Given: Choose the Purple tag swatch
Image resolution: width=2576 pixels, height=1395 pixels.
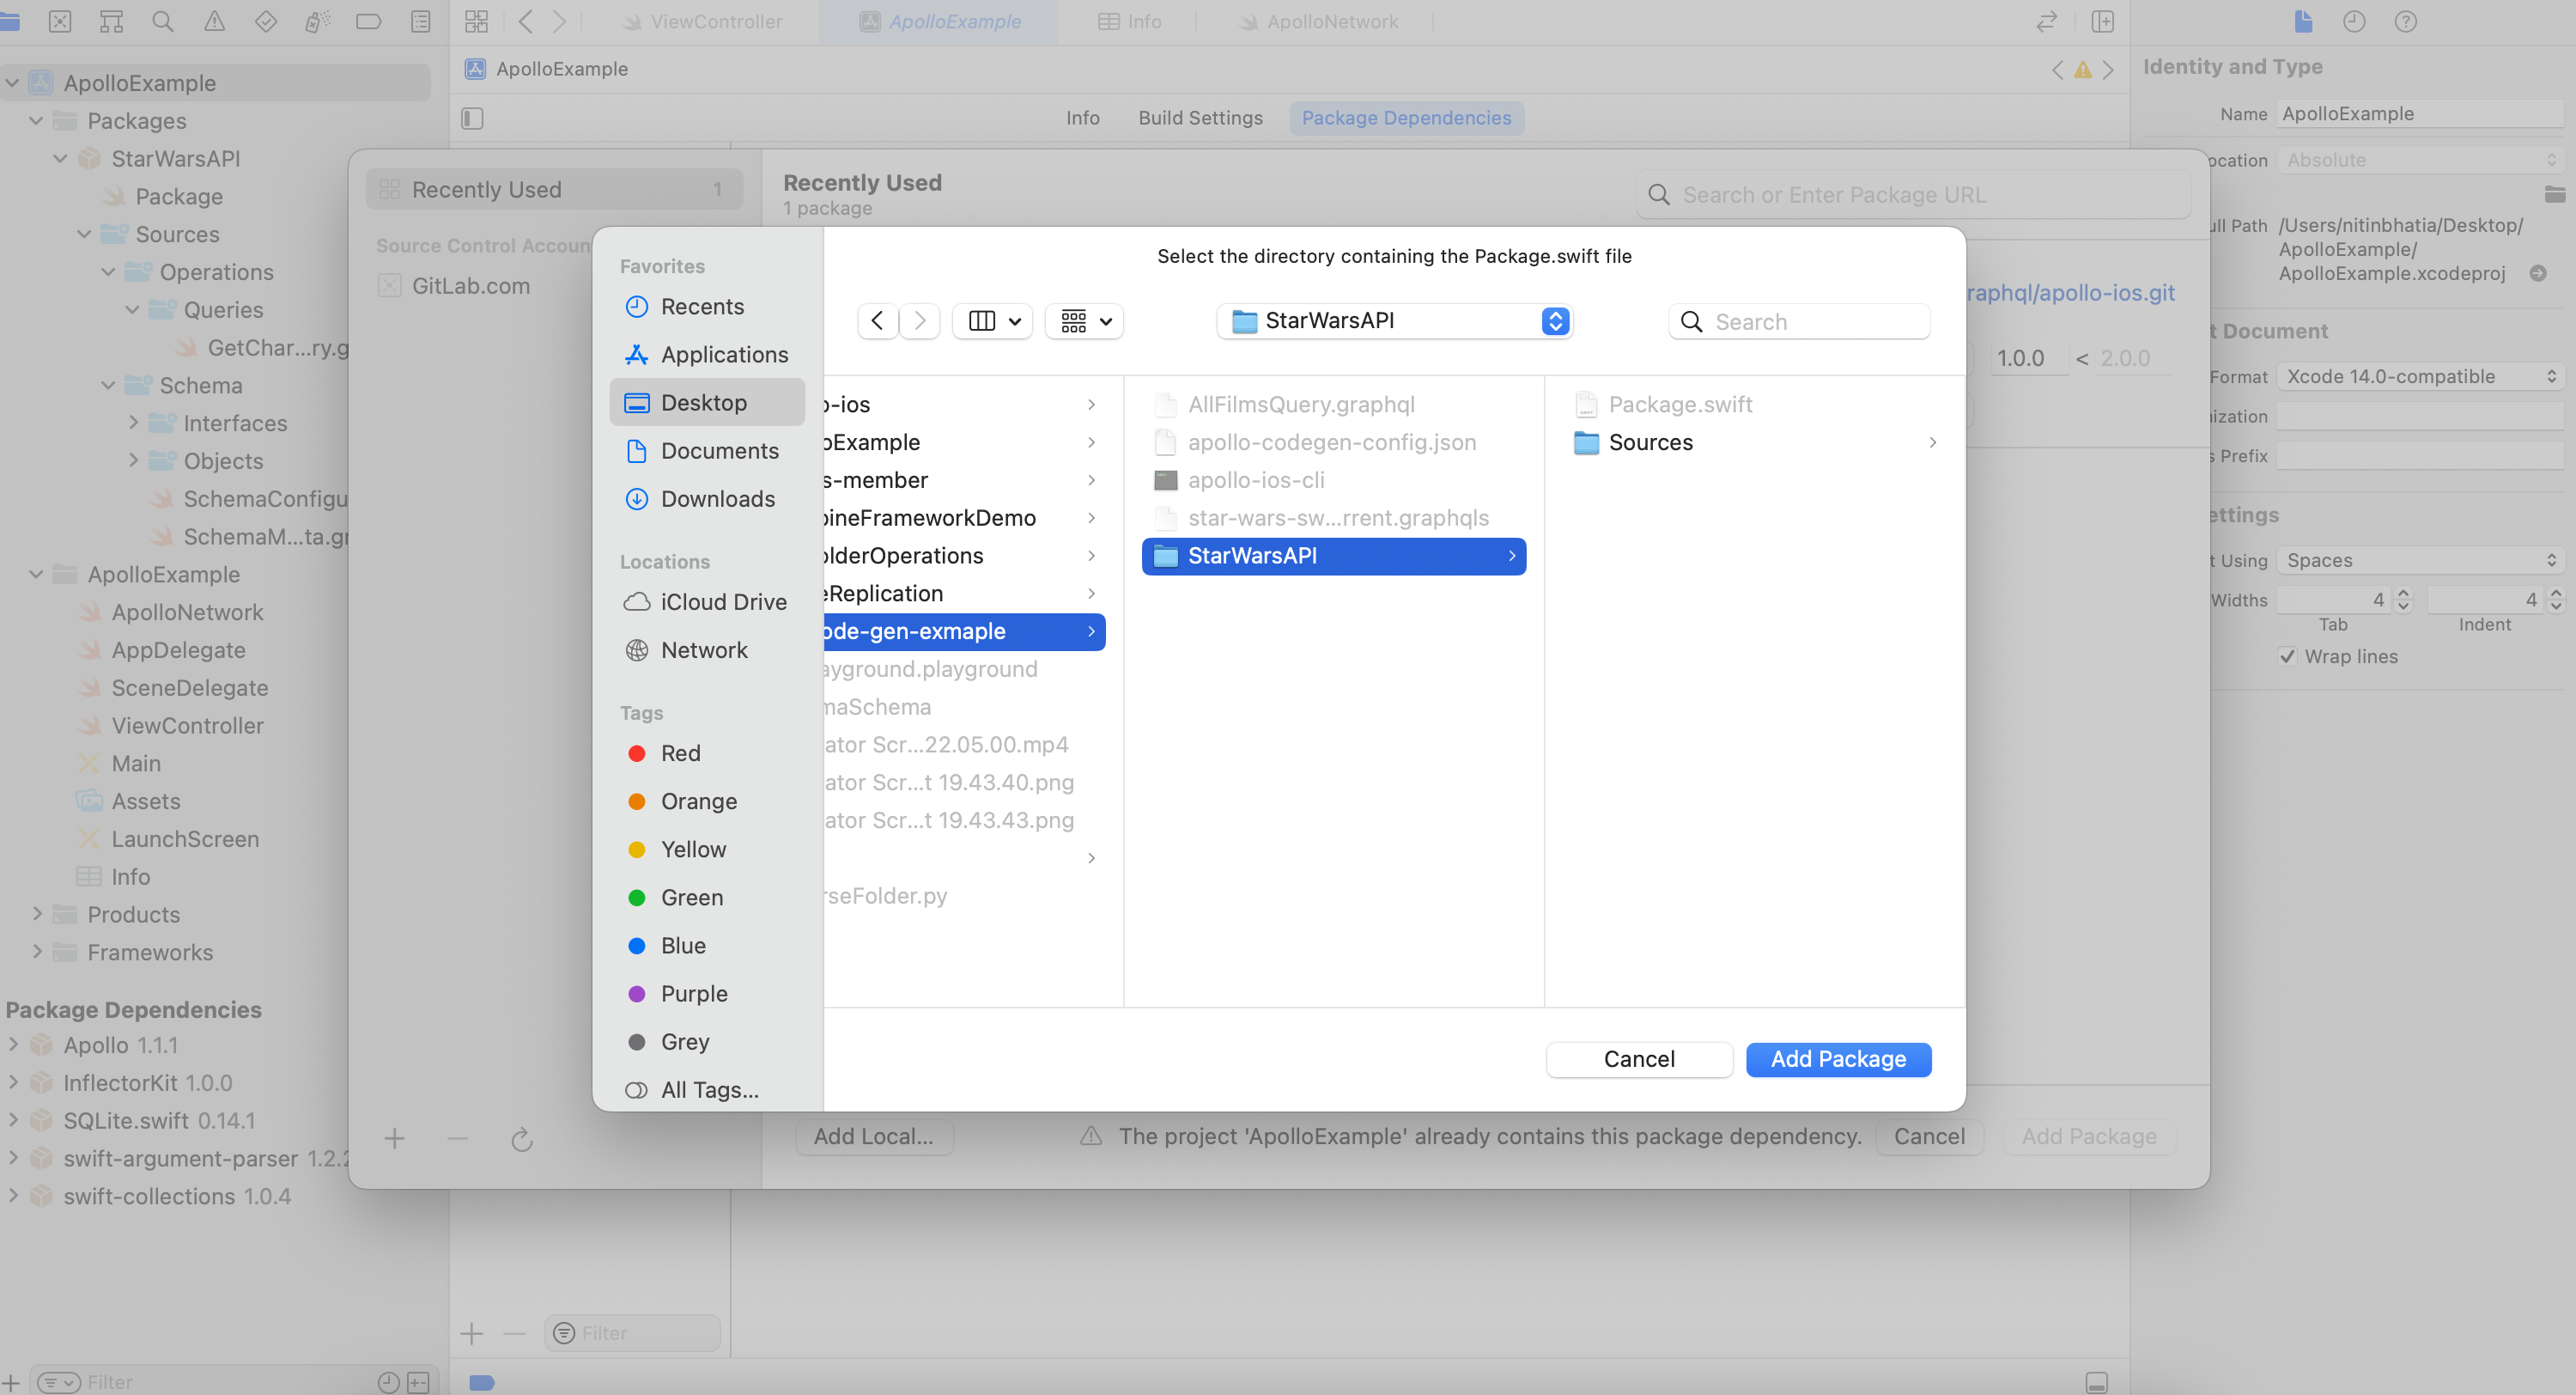Looking at the screenshot, I should (x=637, y=994).
